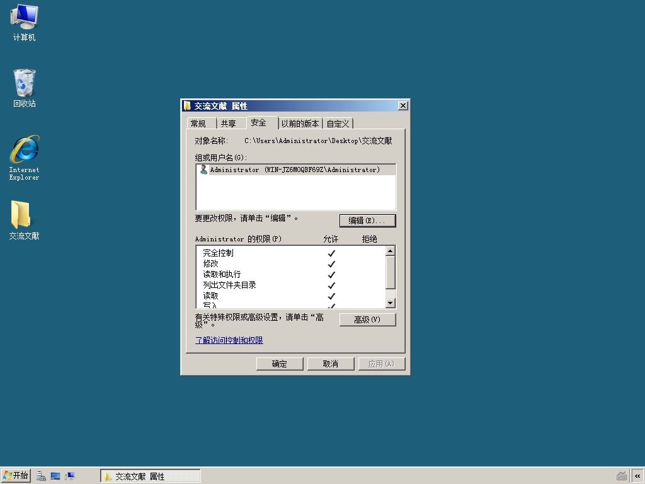Open the 了解访问控制和权限 link
Viewport: 645px width, 484px height.
229,340
